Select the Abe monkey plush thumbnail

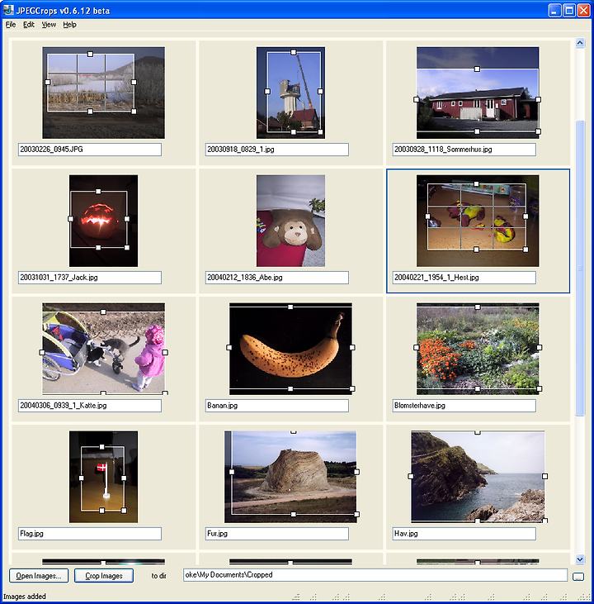tap(291, 221)
